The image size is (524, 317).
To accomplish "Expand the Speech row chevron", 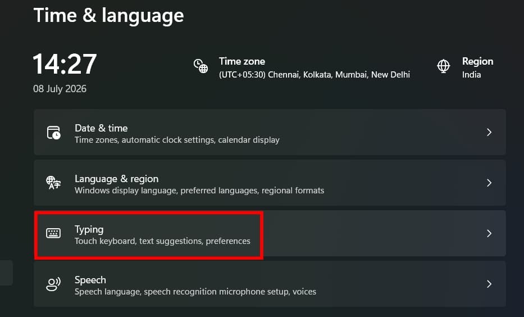I will pos(489,284).
